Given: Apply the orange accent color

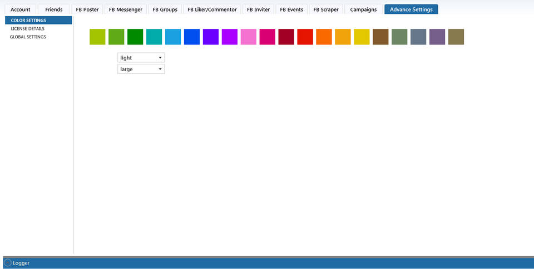Looking at the screenshot, I should (324, 37).
